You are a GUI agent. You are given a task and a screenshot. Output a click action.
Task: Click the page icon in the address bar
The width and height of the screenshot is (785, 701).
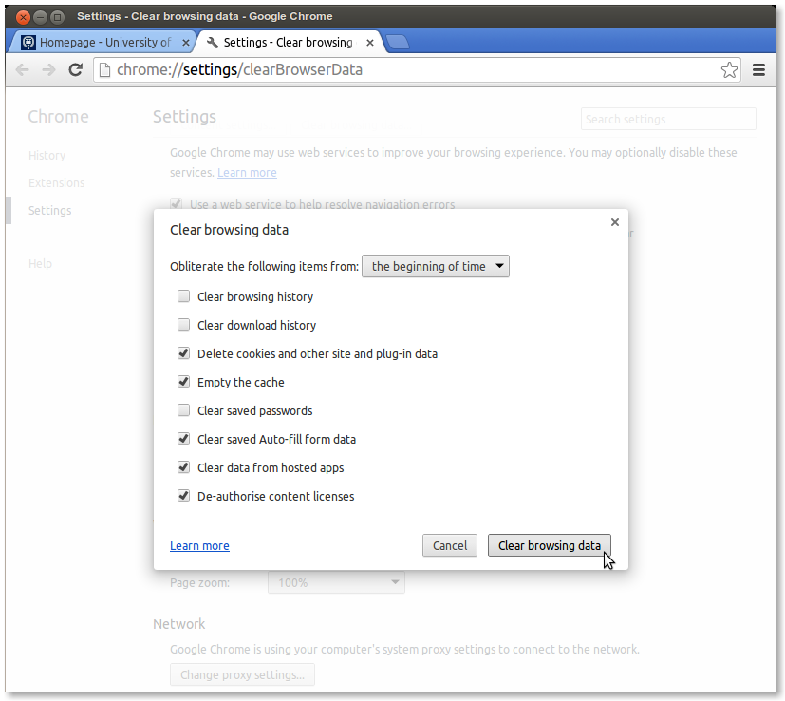pos(104,69)
